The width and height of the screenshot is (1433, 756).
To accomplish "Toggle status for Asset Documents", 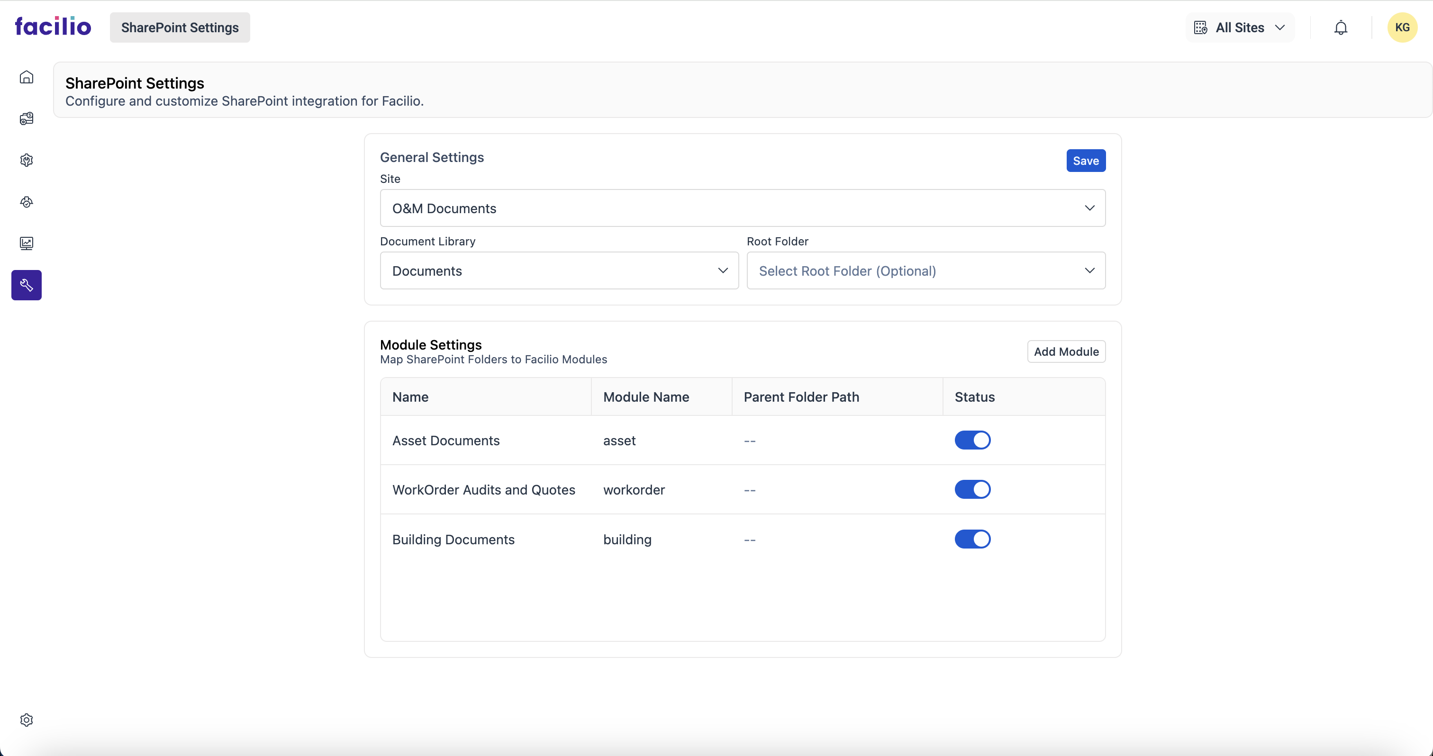I will tap(972, 440).
